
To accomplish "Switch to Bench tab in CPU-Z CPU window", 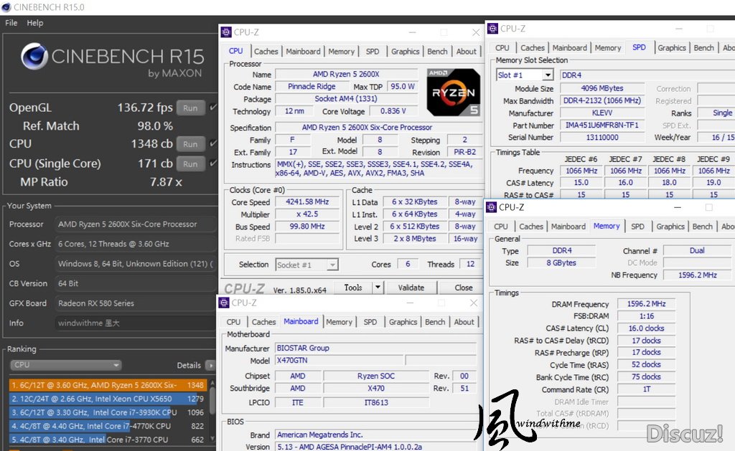I will 437,51.
